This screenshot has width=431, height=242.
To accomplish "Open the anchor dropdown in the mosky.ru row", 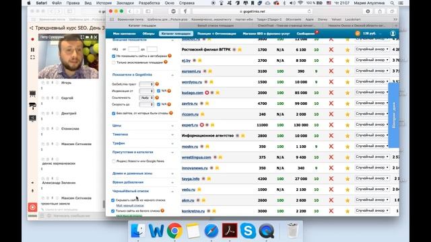I will point(372,147).
